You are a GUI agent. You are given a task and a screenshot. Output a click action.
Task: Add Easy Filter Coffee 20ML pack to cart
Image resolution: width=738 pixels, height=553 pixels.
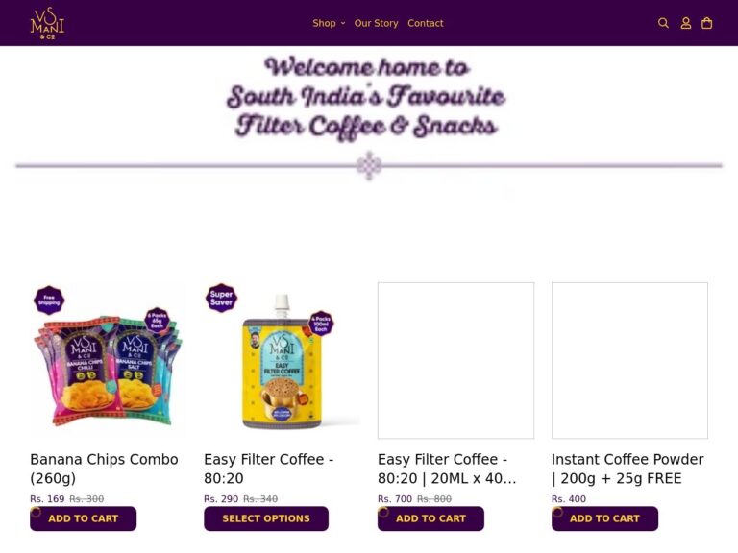pos(430,518)
